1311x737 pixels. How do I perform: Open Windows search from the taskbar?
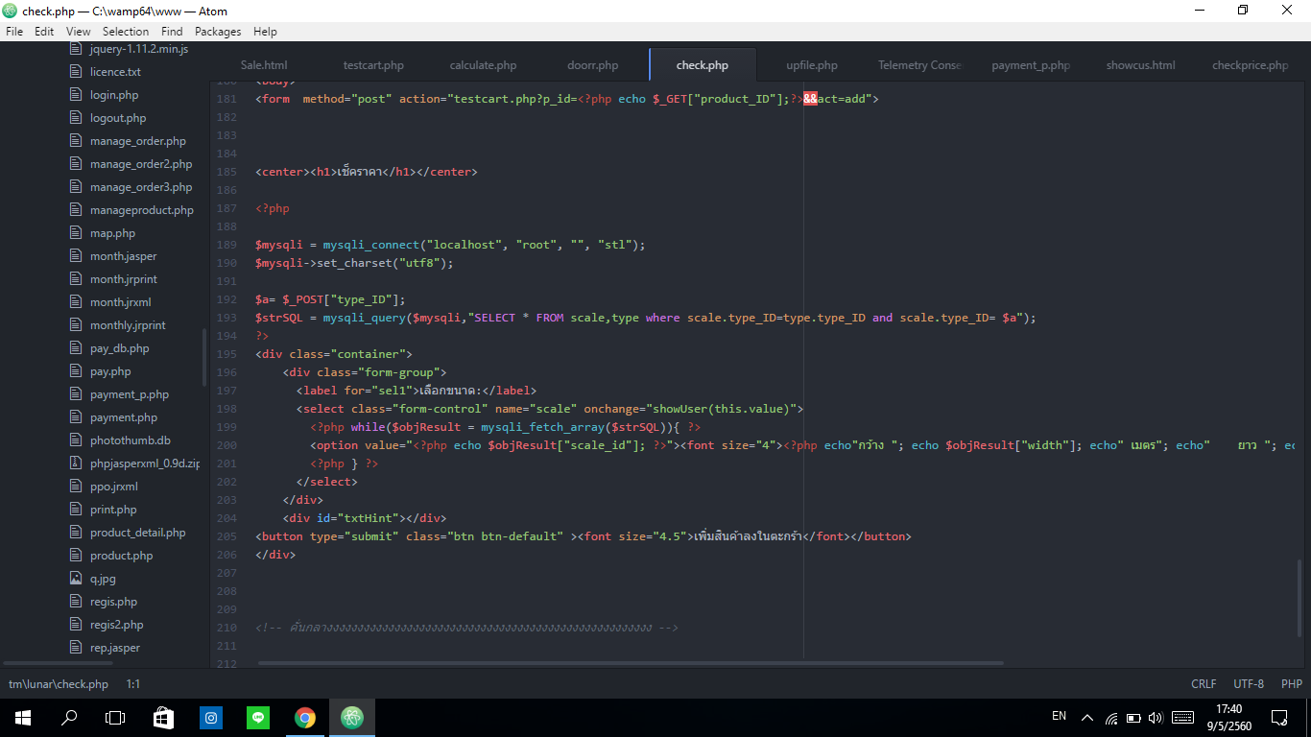pos(69,718)
